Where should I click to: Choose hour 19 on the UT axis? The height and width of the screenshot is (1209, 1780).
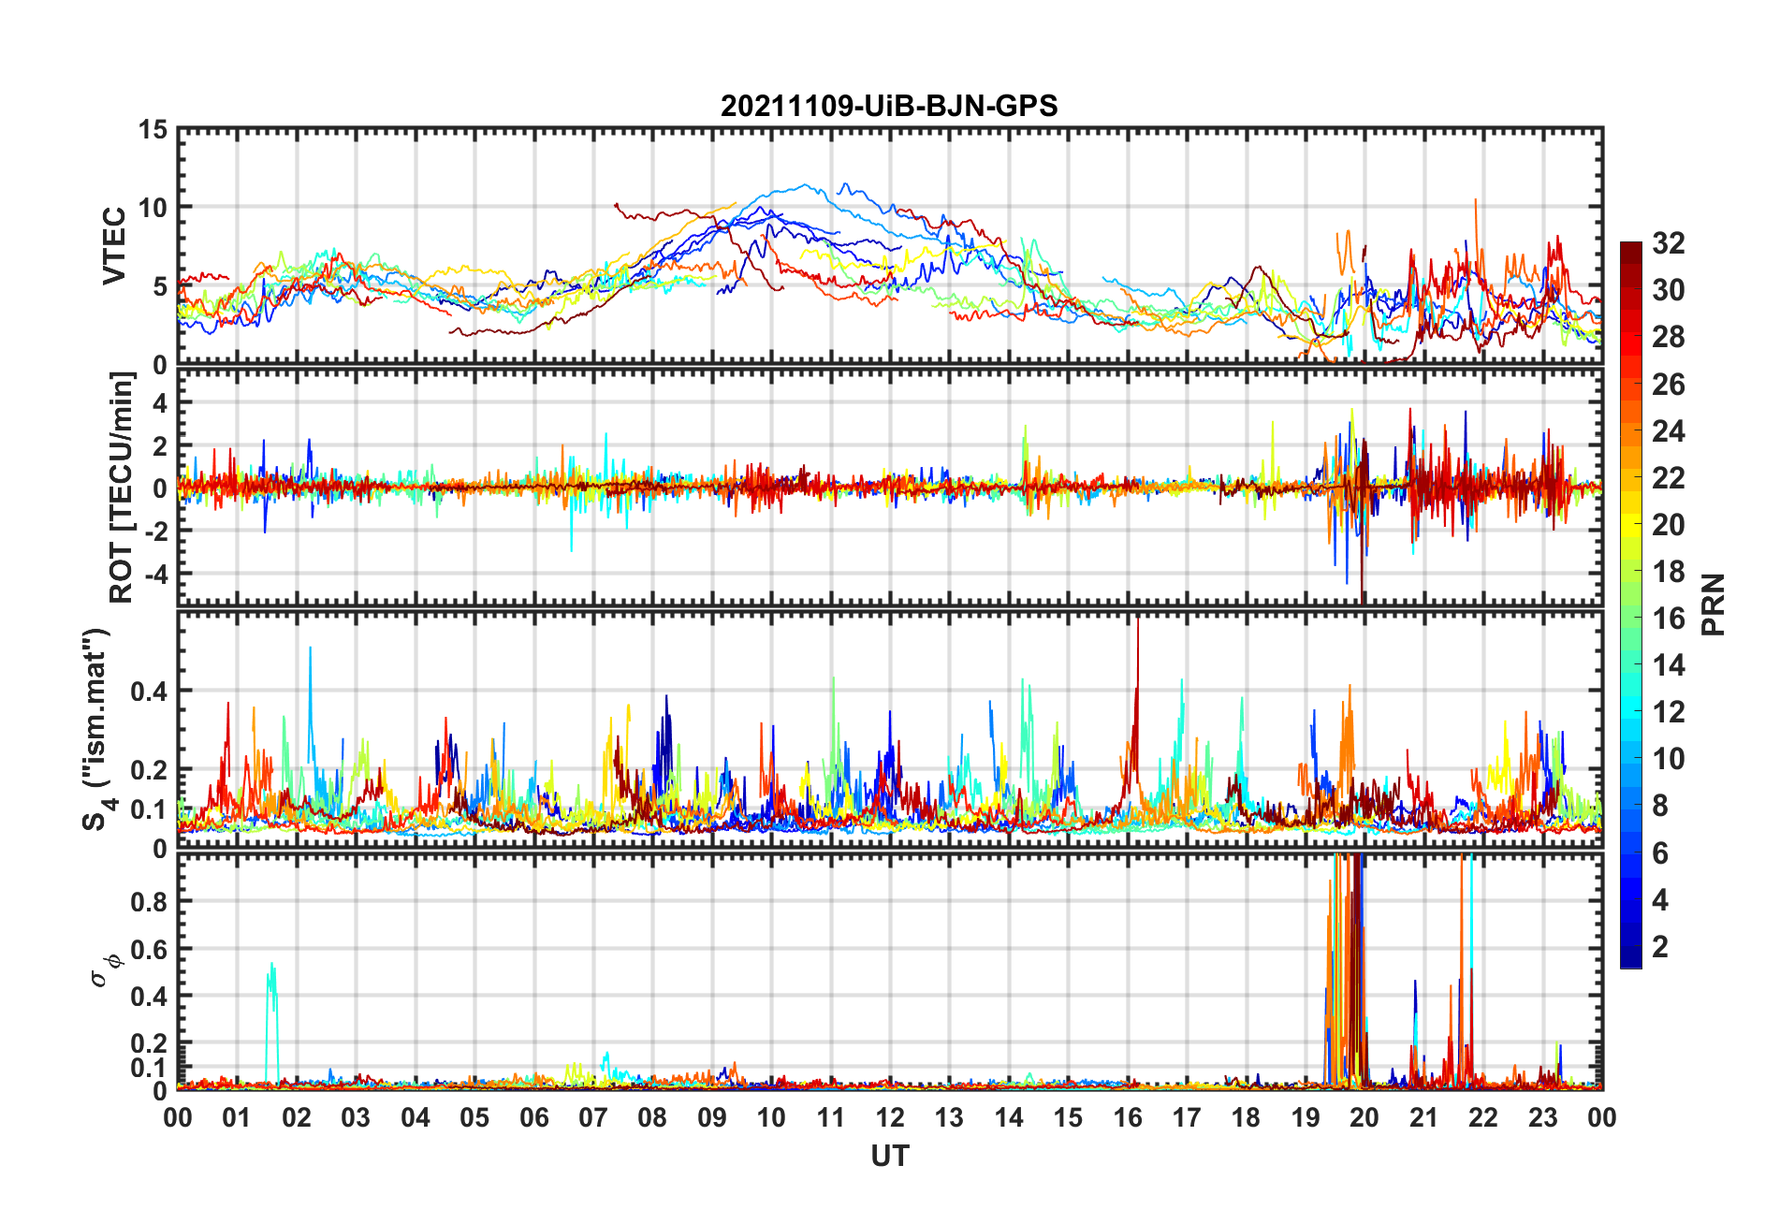(x=1306, y=1118)
